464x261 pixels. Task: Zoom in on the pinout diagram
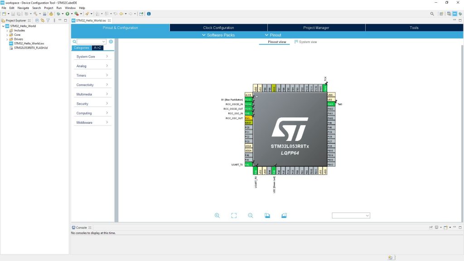217,215
